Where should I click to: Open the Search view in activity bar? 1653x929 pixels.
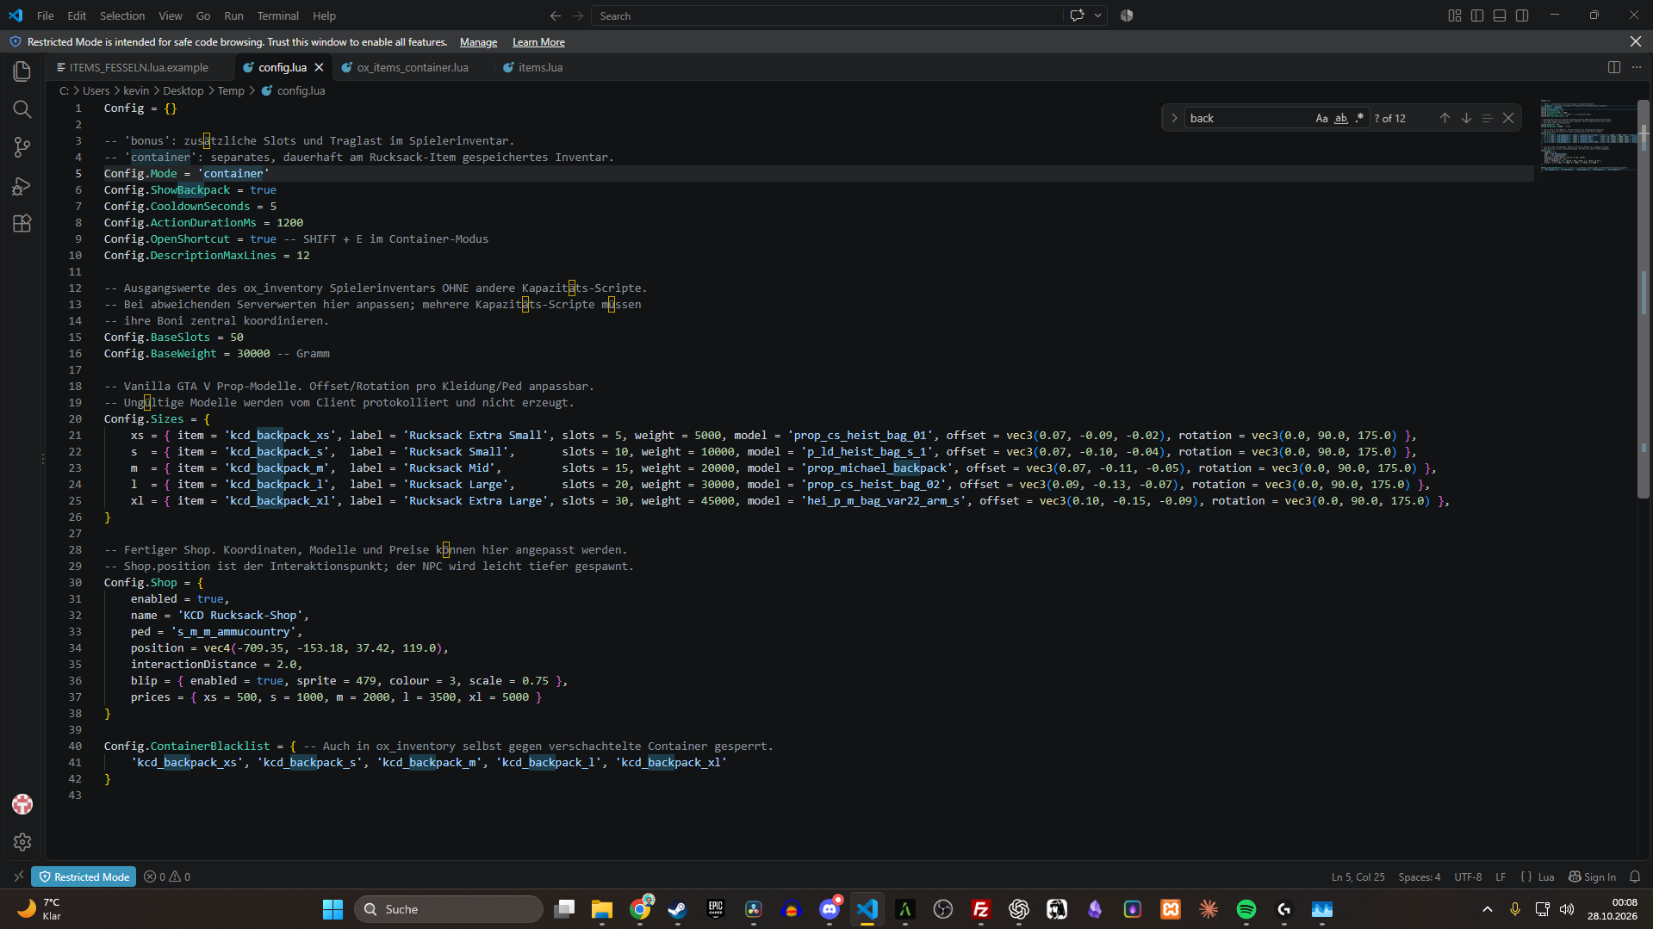click(x=22, y=109)
